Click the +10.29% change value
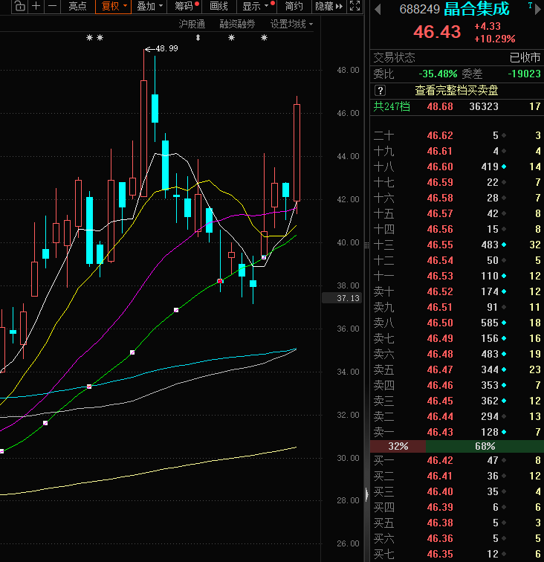 click(495, 39)
